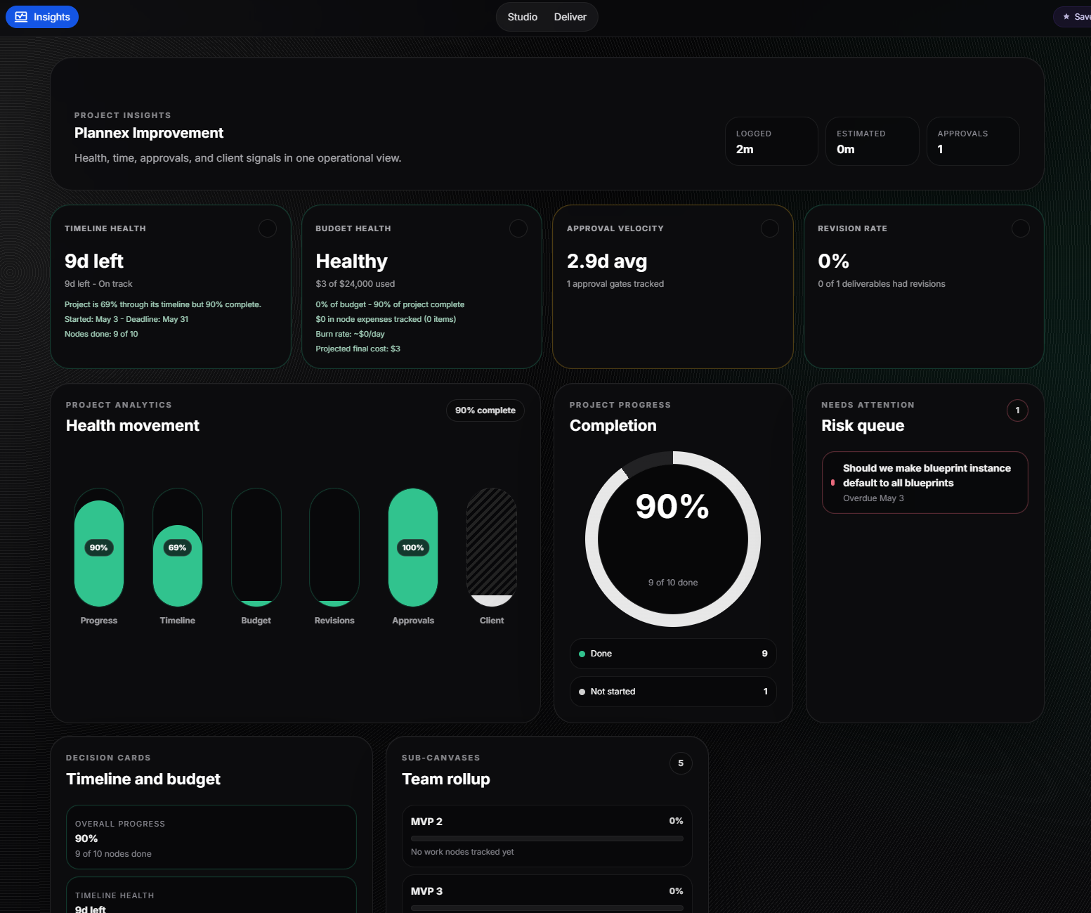Image resolution: width=1091 pixels, height=913 pixels.
Task: Click 'Started: May 3 - Deadline: May 31' line
Action: pos(126,319)
